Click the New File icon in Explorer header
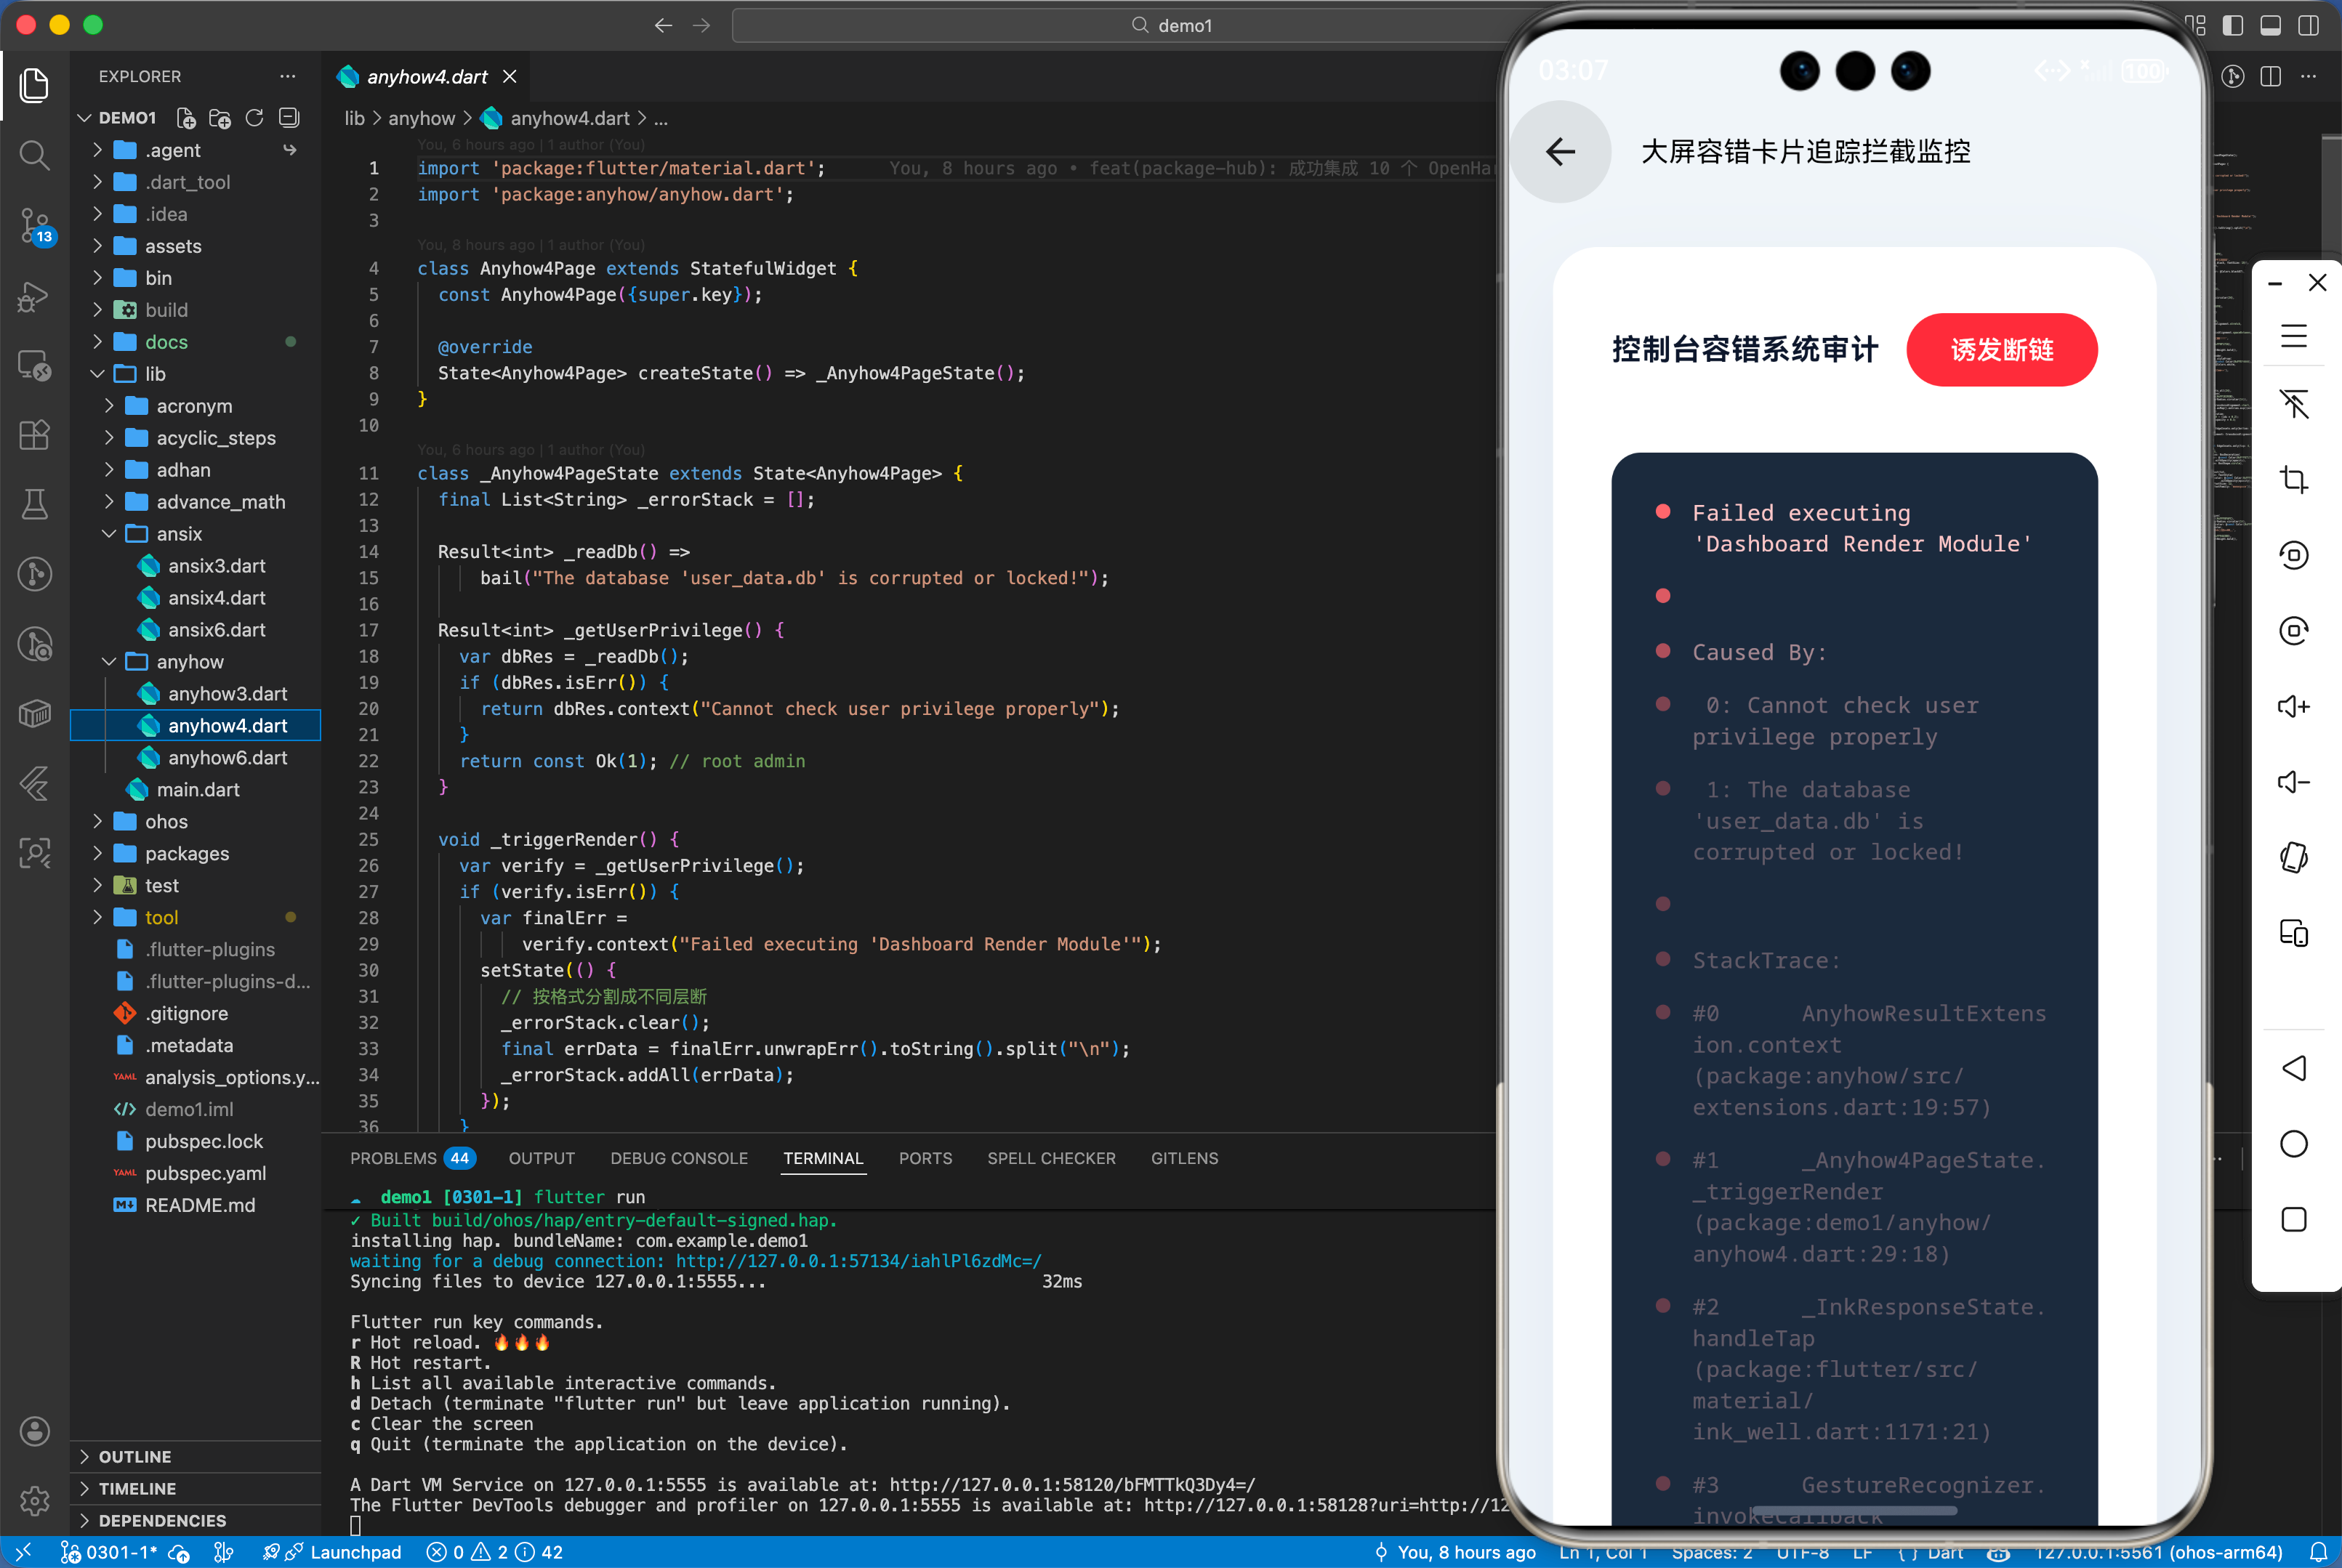 tap(186, 118)
